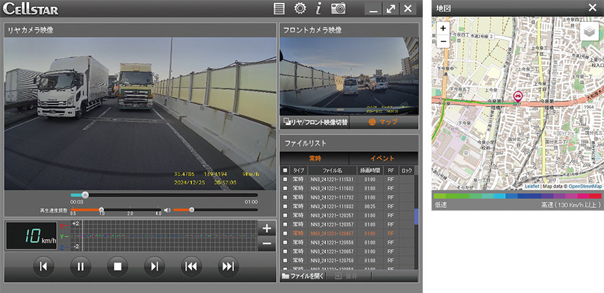The width and height of the screenshot is (604, 293).
Task: Tick the checkbox for NN3_241221-120457
Action: coord(285,233)
